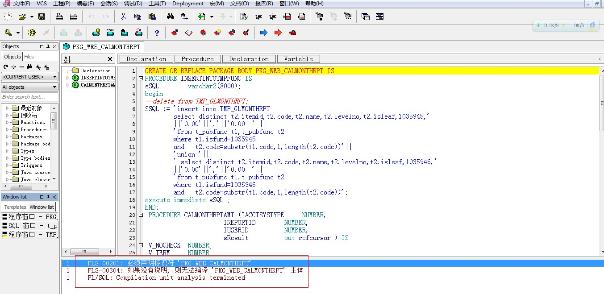Select the 程序窗口 - TMP entry in Window list
Viewport: 604px width, 294px height.
(x=30, y=234)
